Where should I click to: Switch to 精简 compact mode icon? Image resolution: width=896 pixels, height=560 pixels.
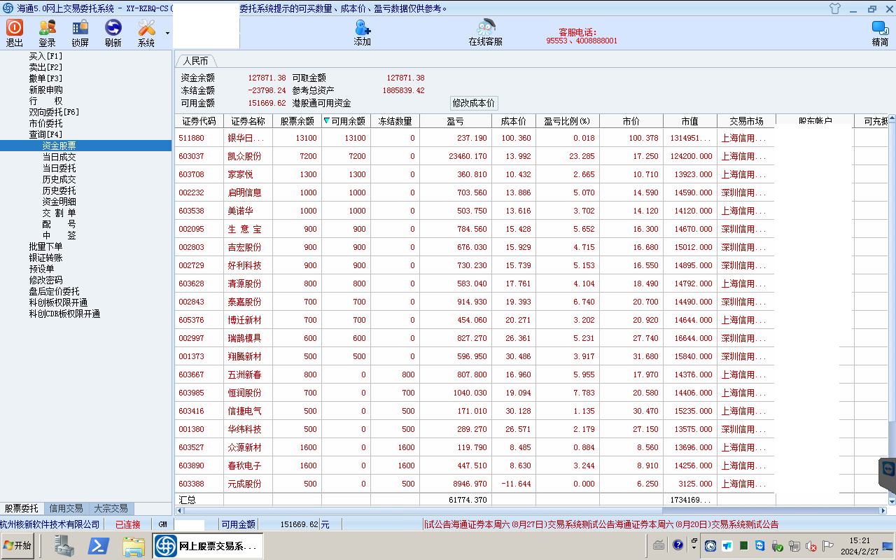click(880, 28)
